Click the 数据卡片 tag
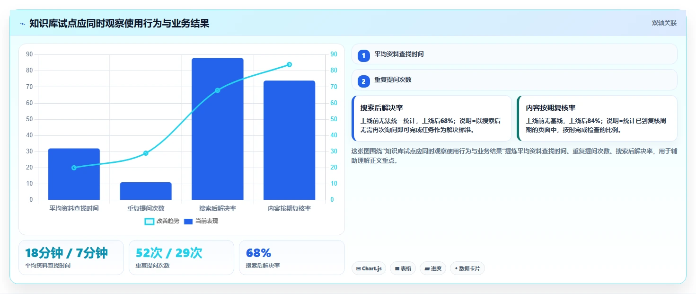This screenshot has width=696, height=294. point(467,268)
